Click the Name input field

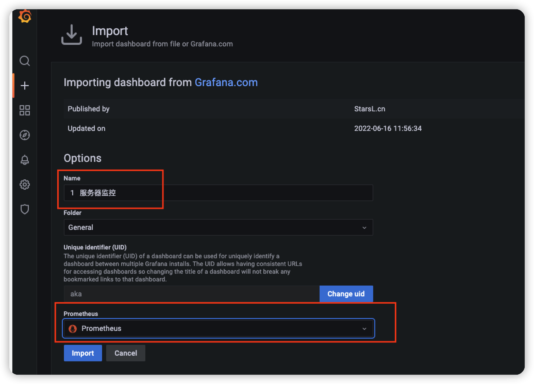tap(218, 193)
